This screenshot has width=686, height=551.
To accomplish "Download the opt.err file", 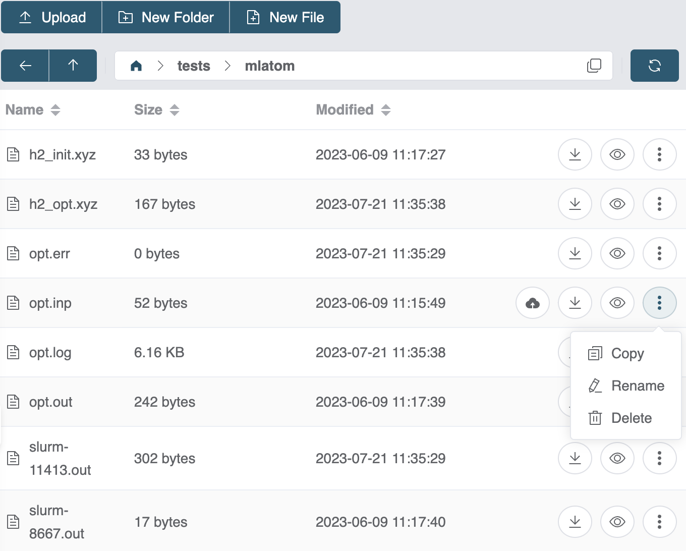I will coord(575,253).
